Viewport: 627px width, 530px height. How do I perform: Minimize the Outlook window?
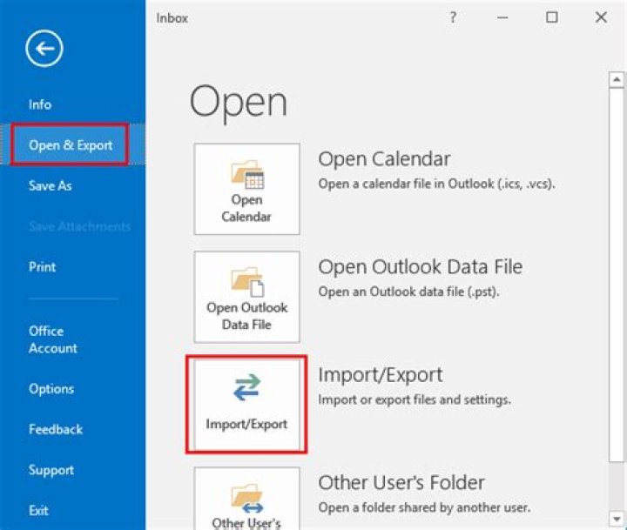[x=502, y=17]
